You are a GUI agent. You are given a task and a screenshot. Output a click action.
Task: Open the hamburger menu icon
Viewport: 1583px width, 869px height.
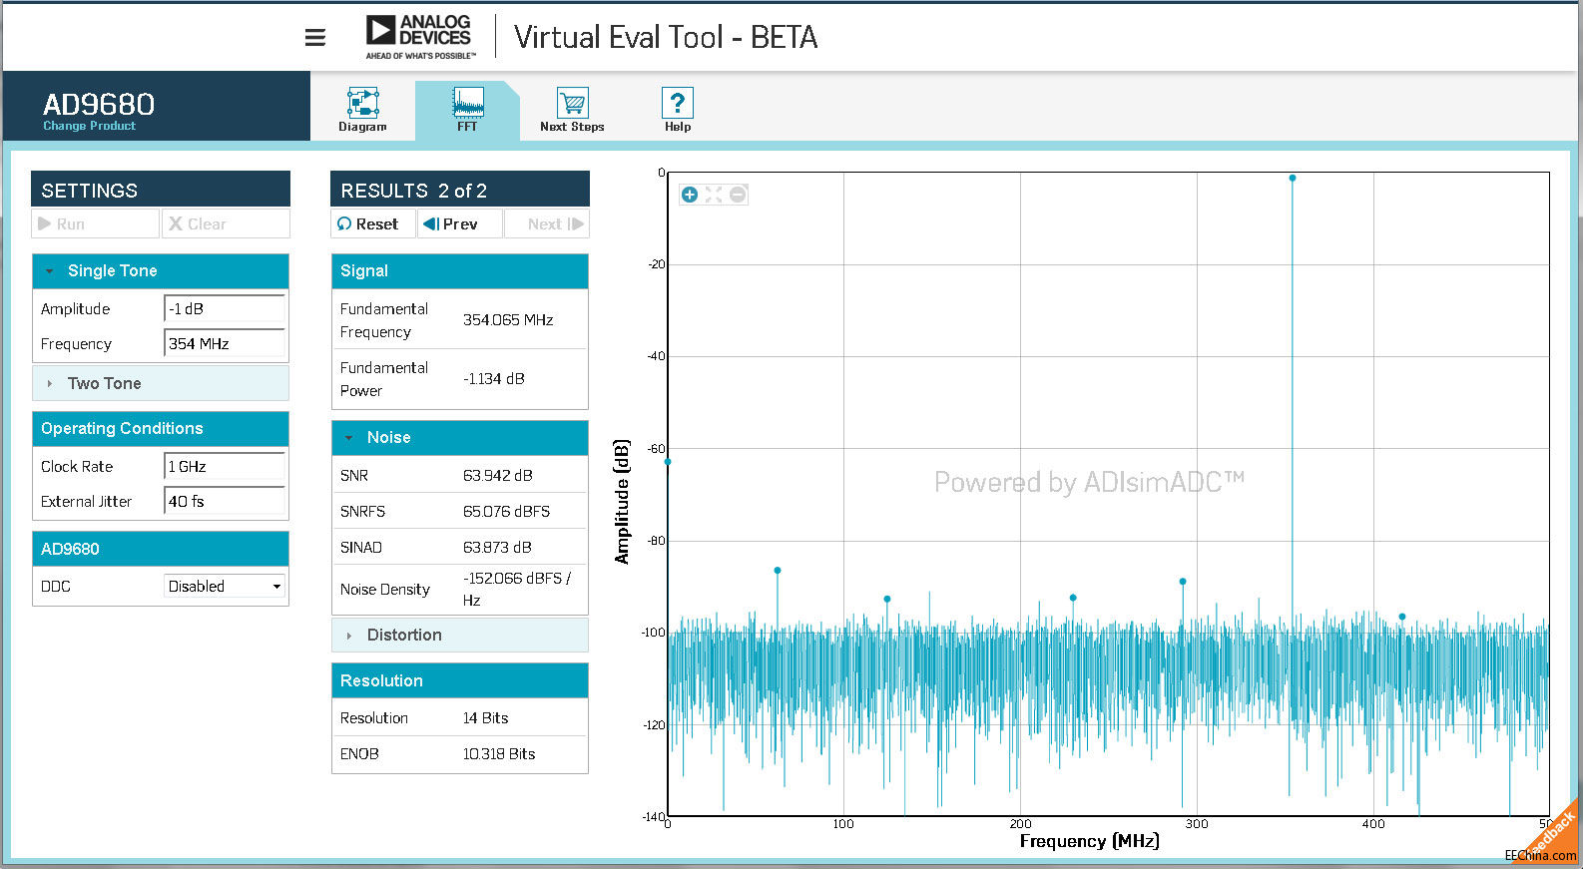click(x=315, y=38)
